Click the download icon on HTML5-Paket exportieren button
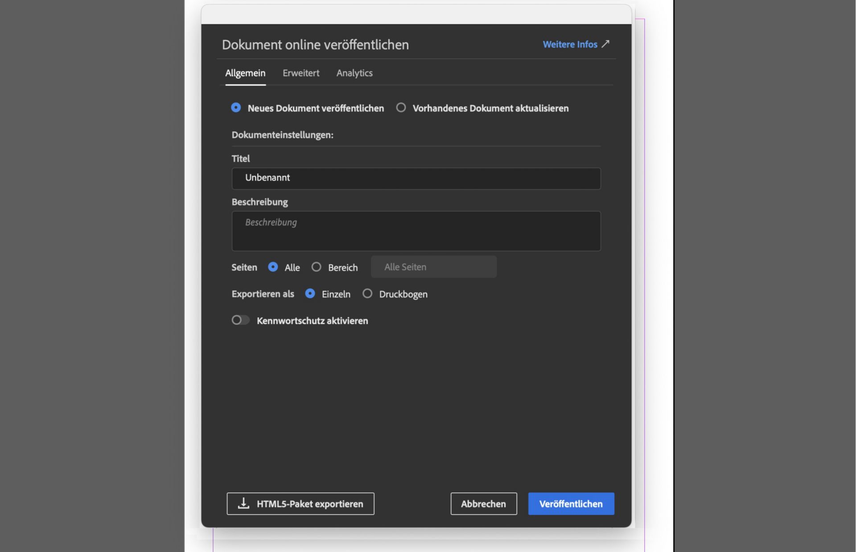 (x=243, y=503)
